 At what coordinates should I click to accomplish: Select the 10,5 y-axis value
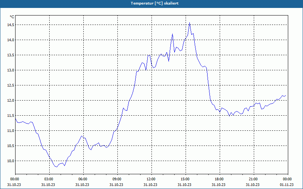11,146
